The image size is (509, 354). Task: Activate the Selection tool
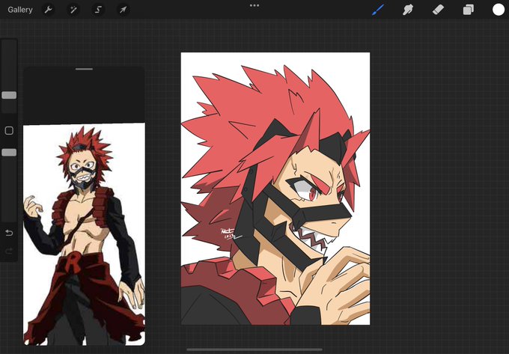[98, 10]
